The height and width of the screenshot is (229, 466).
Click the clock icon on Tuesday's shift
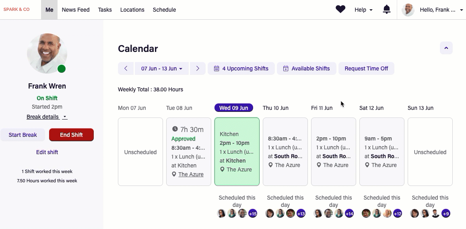click(175, 129)
